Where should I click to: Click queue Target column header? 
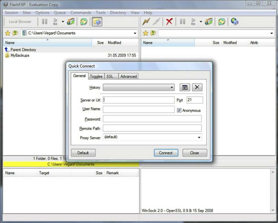(x=54, y=173)
